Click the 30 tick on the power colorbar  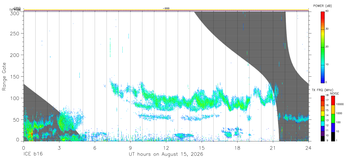327,29
